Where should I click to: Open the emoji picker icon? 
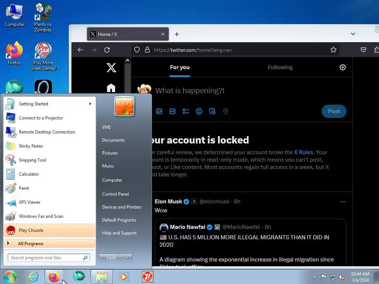199,111
